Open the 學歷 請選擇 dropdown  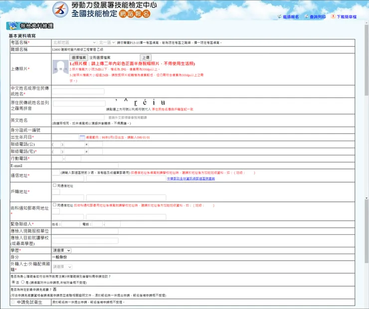click(62, 251)
